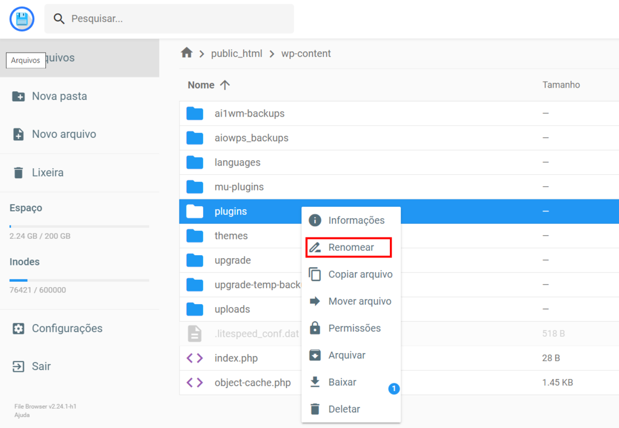Click the Informações info icon in context menu

[315, 220]
